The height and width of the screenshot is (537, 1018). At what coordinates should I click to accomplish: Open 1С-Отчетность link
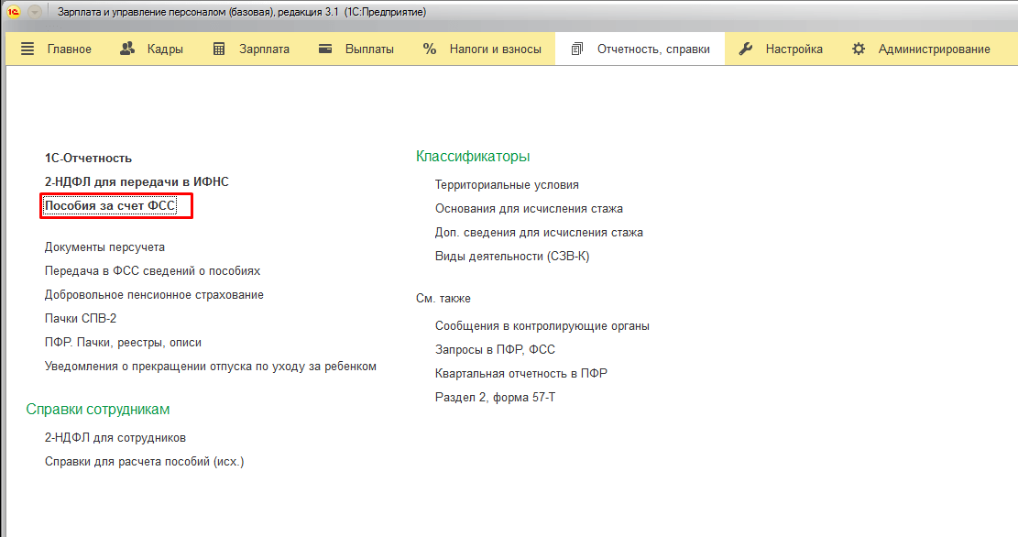pos(88,159)
